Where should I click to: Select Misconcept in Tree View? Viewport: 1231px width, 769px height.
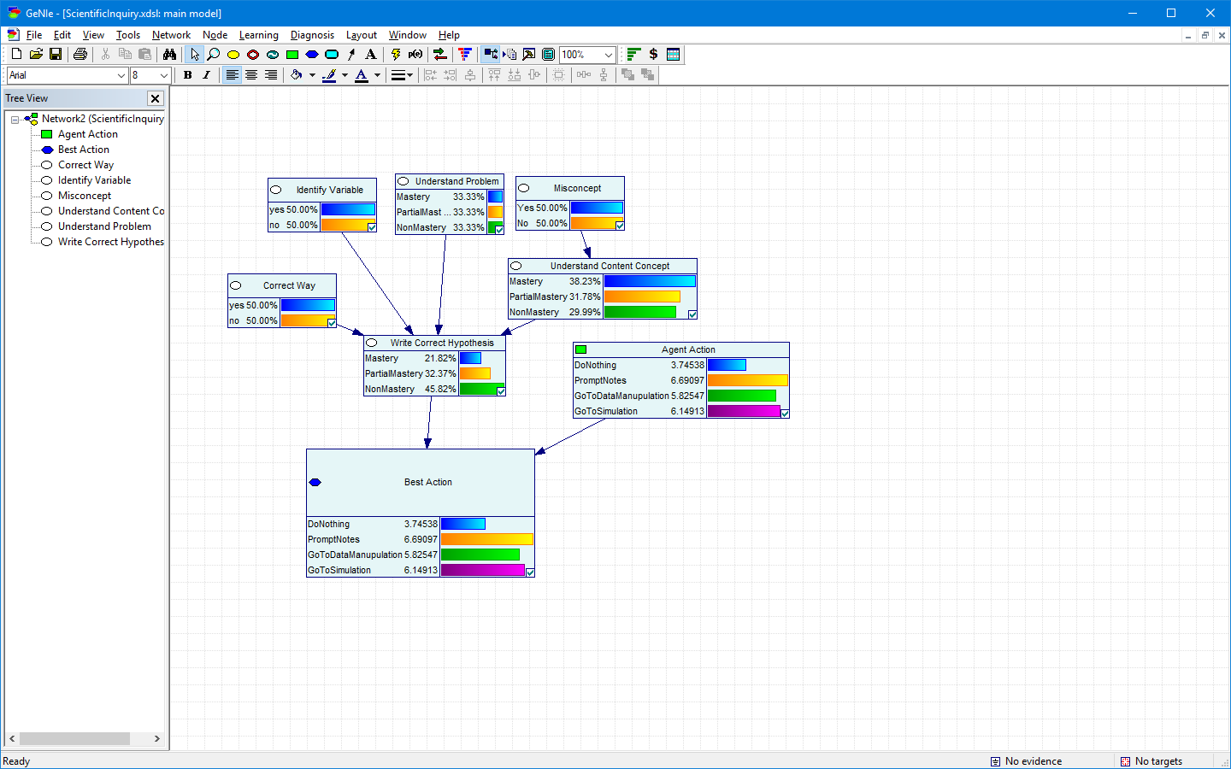[x=84, y=196]
